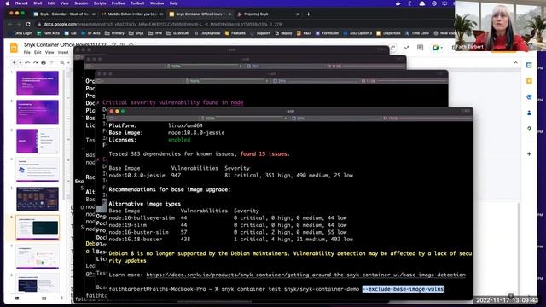The height and width of the screenshot is (307, 546).
Task: Open the Maps side panel icon
Action: coord(529,129)
